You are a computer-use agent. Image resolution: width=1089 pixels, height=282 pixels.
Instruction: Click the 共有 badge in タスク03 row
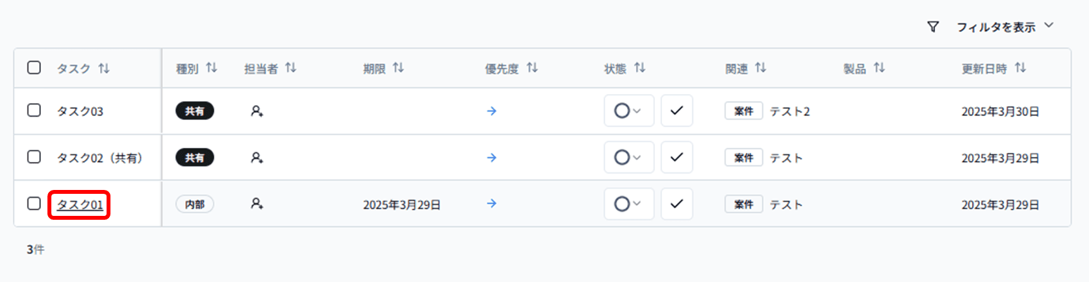tap(194, 112)
